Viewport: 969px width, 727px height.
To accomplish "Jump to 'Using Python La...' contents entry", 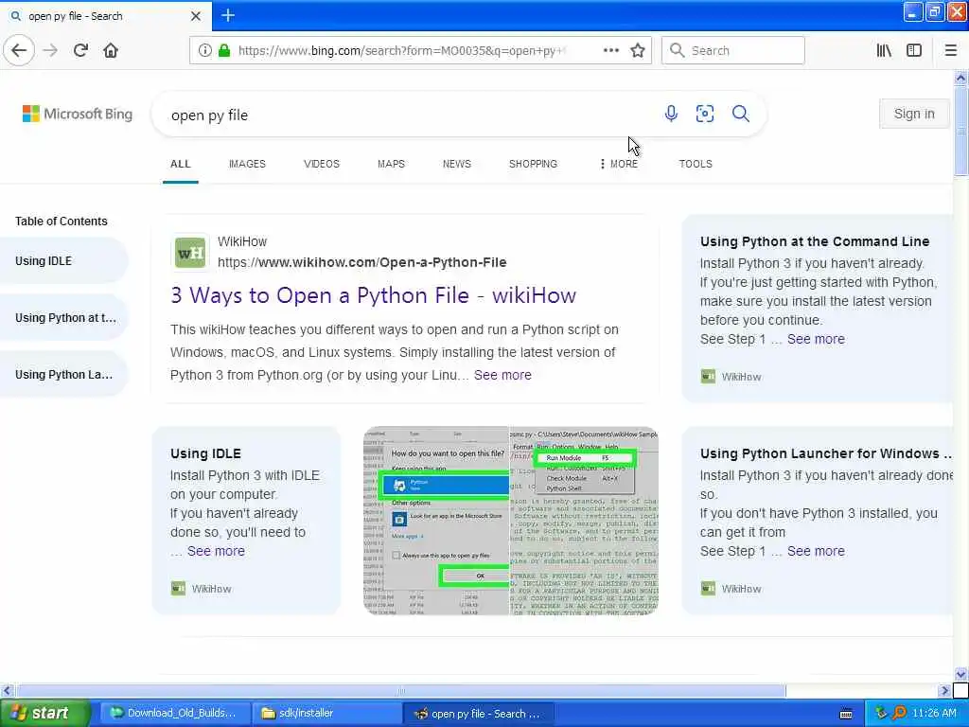I will 62,375.
